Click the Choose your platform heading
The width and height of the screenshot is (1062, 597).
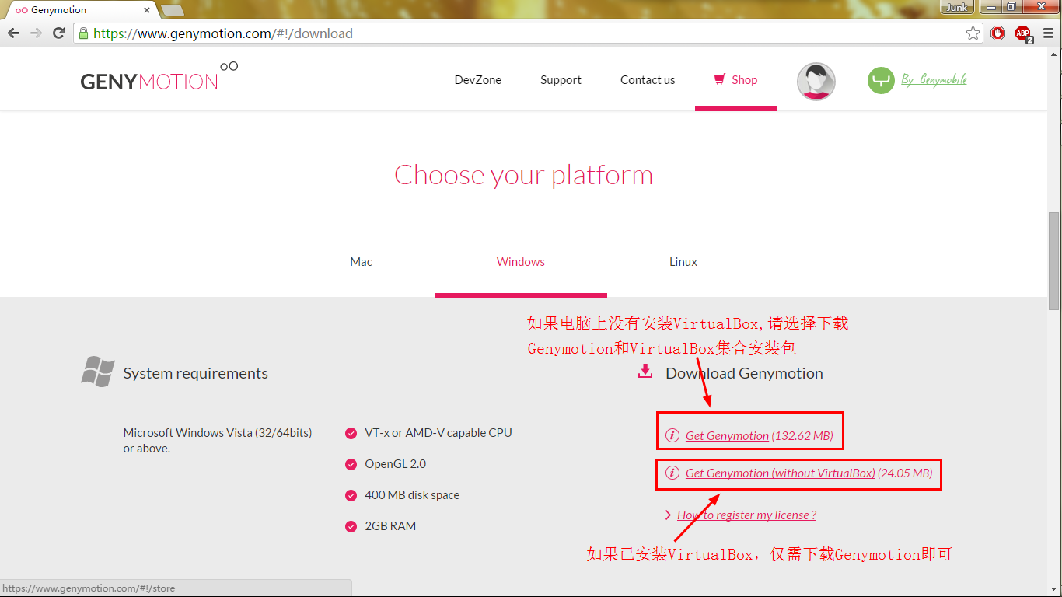(x=523, y=175)
